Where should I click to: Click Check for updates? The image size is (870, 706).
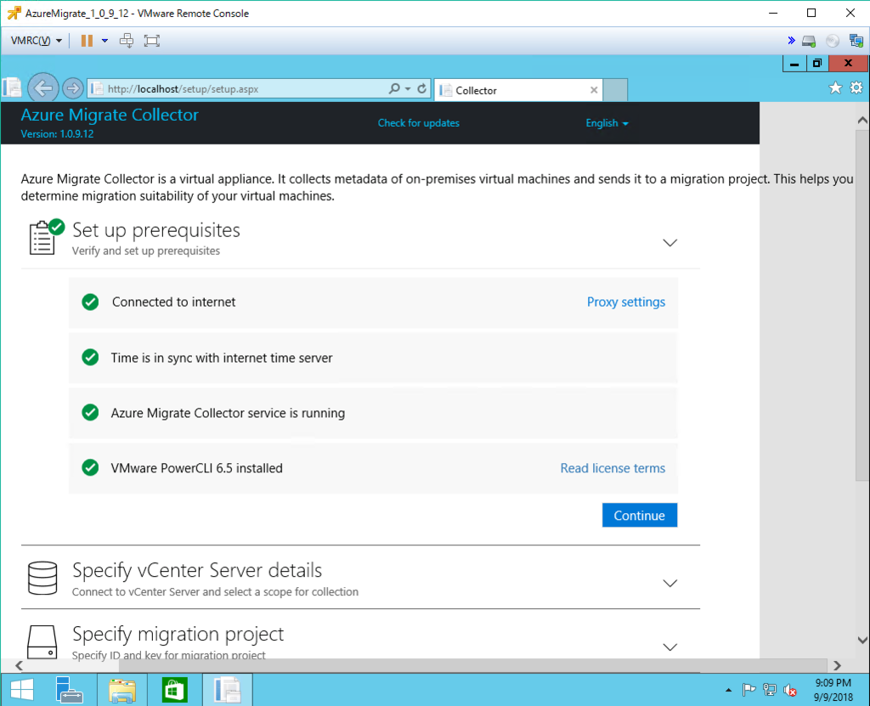tap(418, 123)
